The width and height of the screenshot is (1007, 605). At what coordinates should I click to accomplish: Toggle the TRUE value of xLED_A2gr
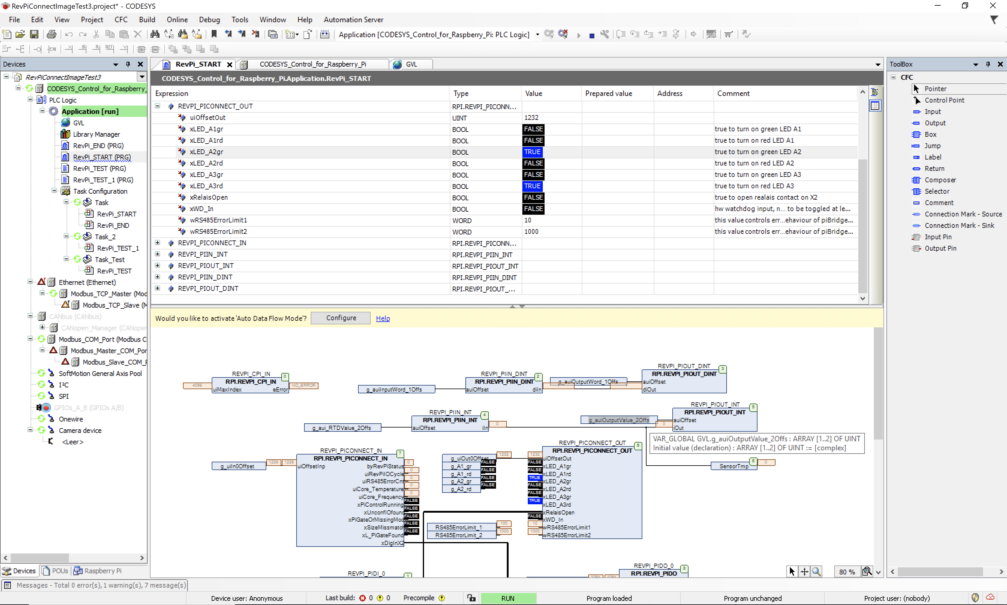[x=533, y=152]
